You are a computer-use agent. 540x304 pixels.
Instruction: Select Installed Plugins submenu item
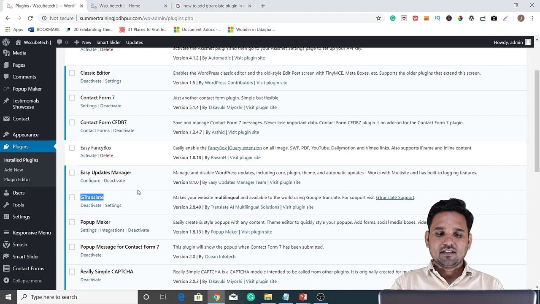21,160
